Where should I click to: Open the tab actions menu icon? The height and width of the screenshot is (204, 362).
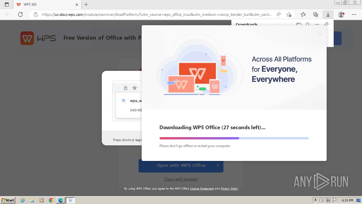point(7,5)
